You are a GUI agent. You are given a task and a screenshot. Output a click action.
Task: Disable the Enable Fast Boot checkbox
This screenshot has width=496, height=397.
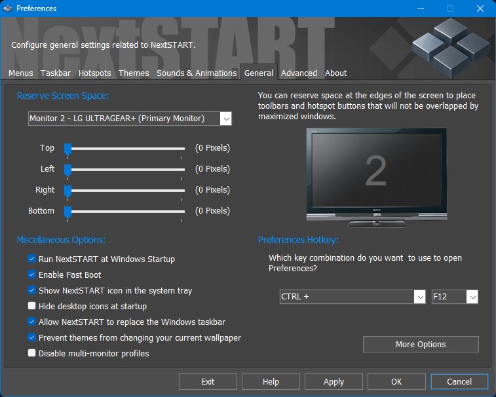tap(31, 274)
